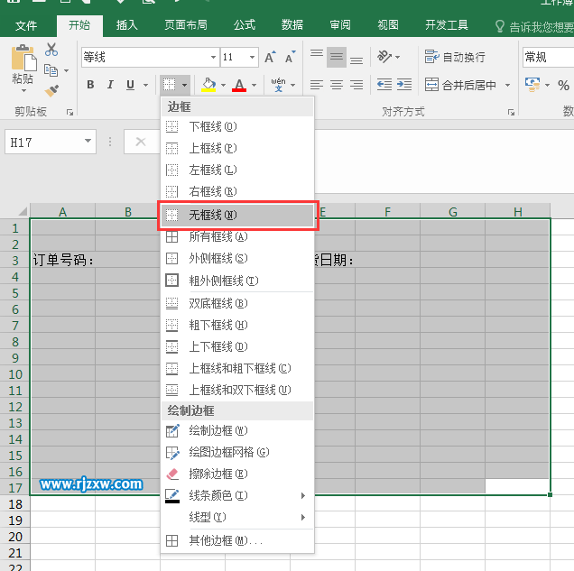Click the fill color bucket icon
The width and height of the screenshot is (574, 571).
[208, 85]
